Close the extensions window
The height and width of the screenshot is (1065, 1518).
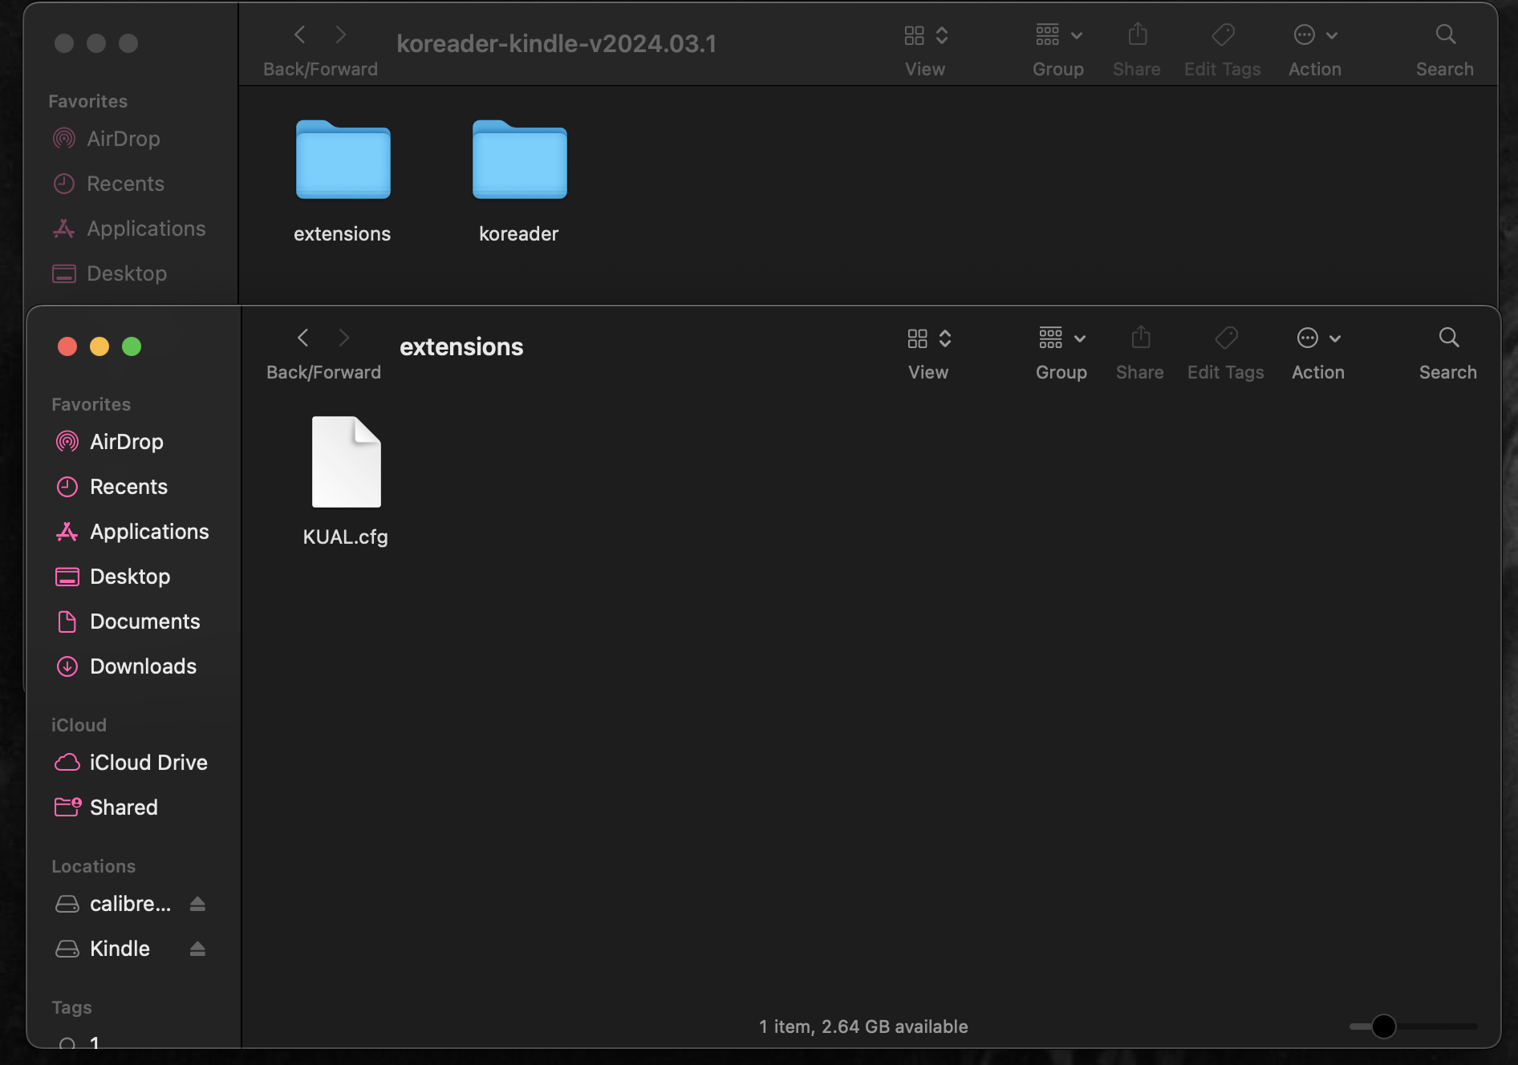[67, 346]
